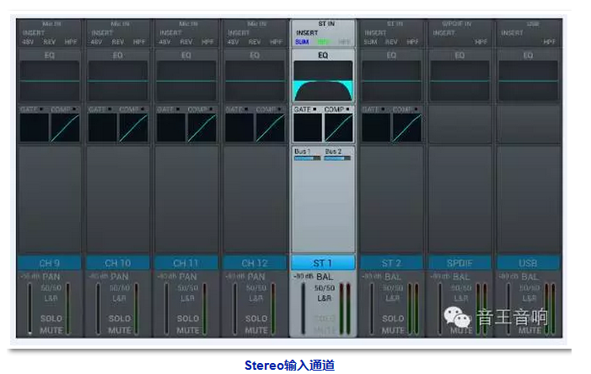
Task: Open the EQ graph on the USB channel
Action: (528, 81)
